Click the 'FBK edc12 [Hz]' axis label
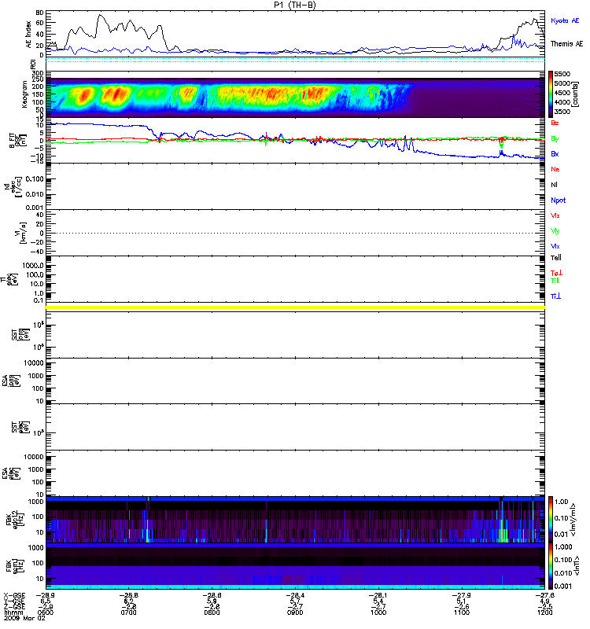 pyautogui.click(x=15, y=520)
